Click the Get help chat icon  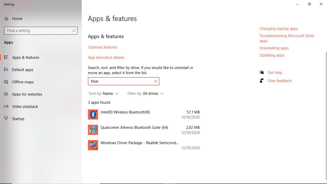tap(262, 72)
